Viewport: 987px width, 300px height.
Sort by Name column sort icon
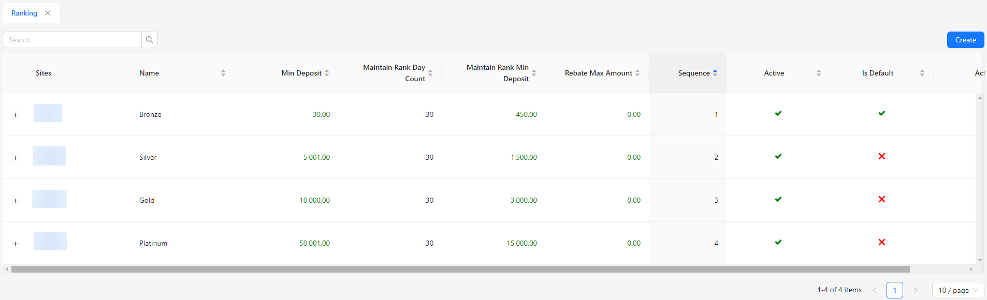(223, 73)
